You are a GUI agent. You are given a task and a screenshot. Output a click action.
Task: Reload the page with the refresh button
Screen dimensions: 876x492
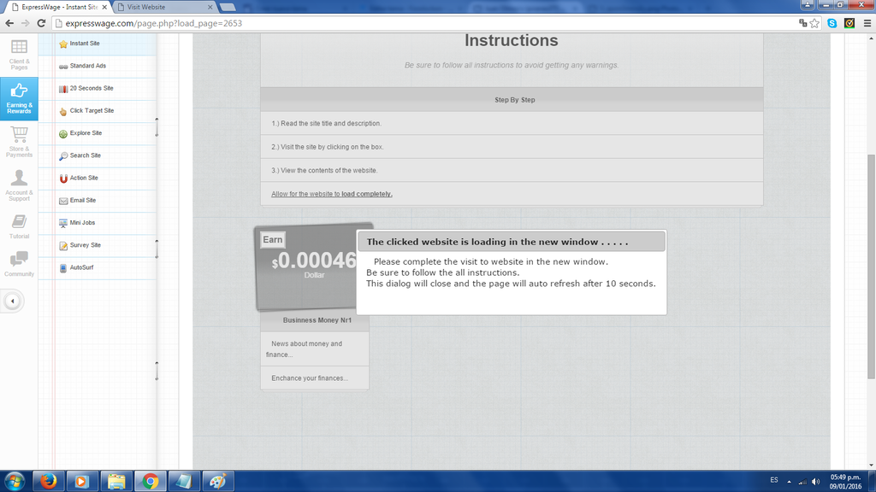click(41, 23)
